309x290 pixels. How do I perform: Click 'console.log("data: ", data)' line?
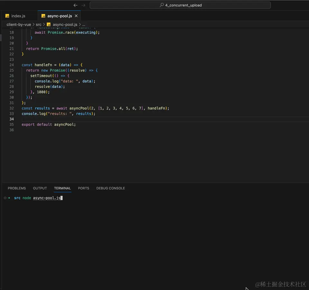point(65,81)
